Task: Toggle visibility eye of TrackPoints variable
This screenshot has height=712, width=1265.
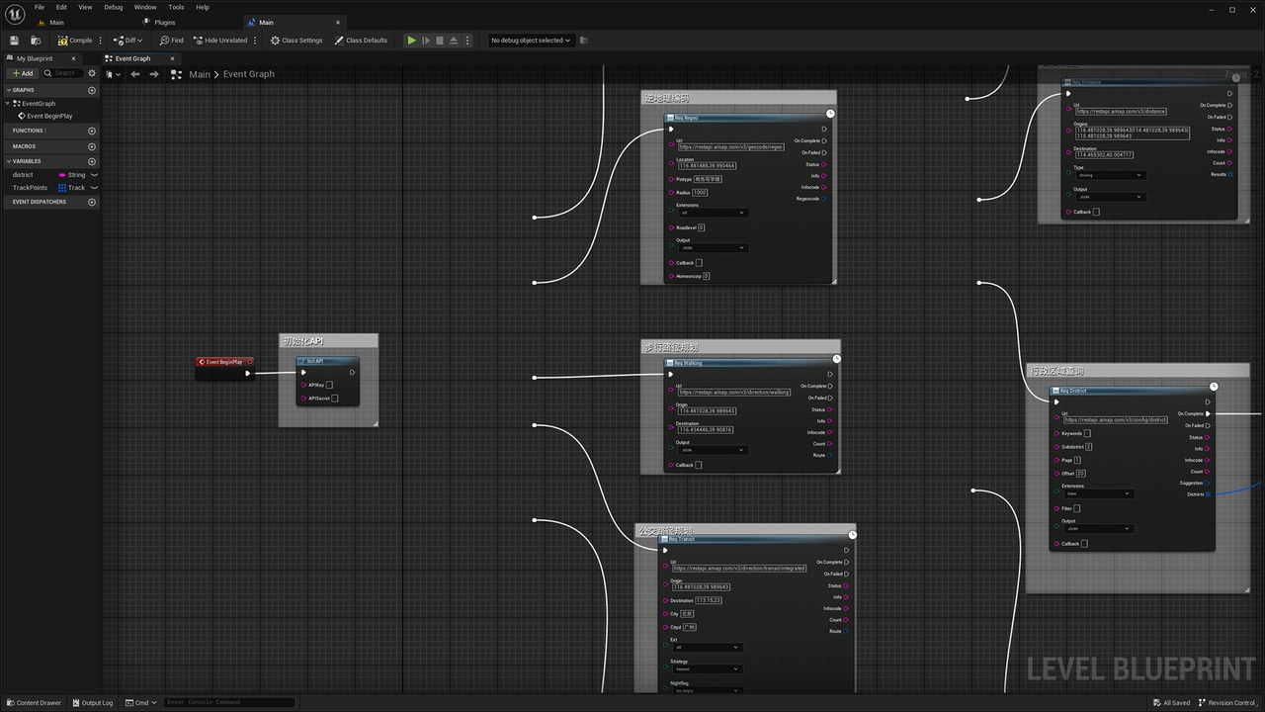Action: pos(94,187)
